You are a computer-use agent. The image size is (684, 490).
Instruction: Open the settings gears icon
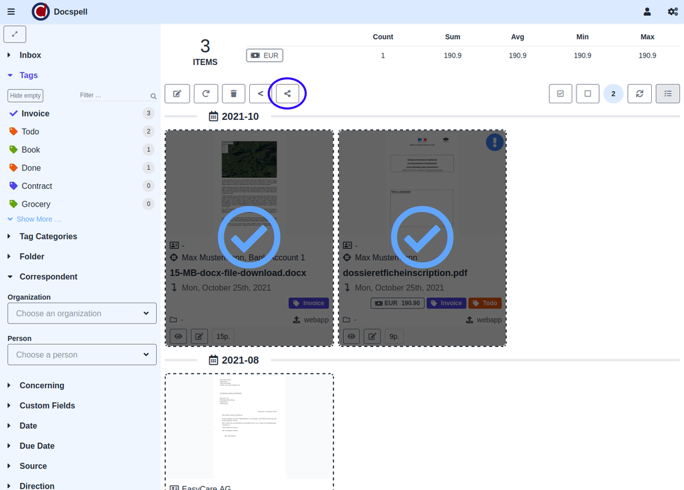tap(672, 12)
